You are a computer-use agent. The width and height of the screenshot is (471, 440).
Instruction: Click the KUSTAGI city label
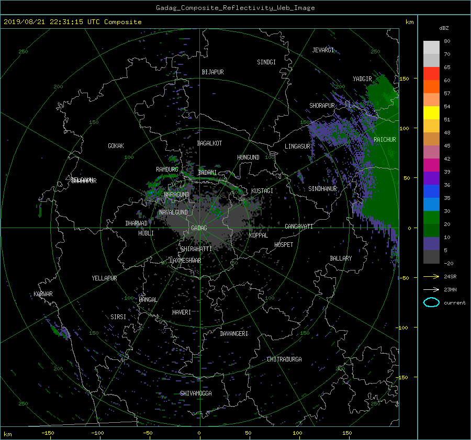(x=262, y=191)
